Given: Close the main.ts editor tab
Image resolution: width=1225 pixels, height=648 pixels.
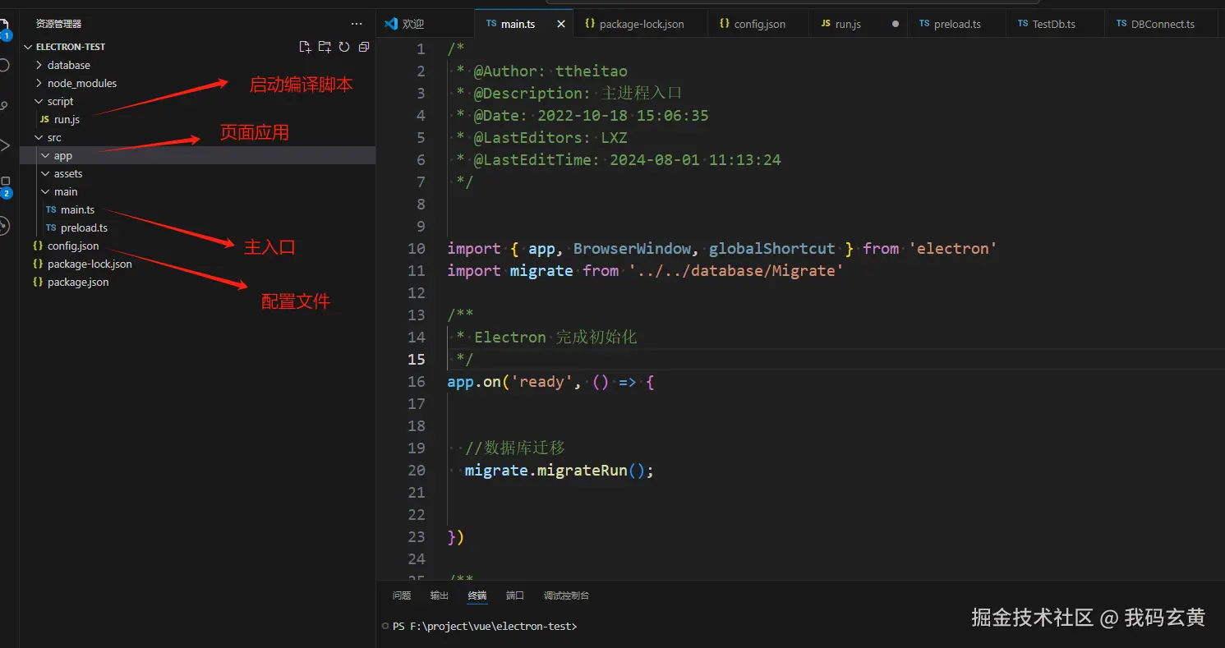Looking at the screenshot, I should [x=561, y=24].
